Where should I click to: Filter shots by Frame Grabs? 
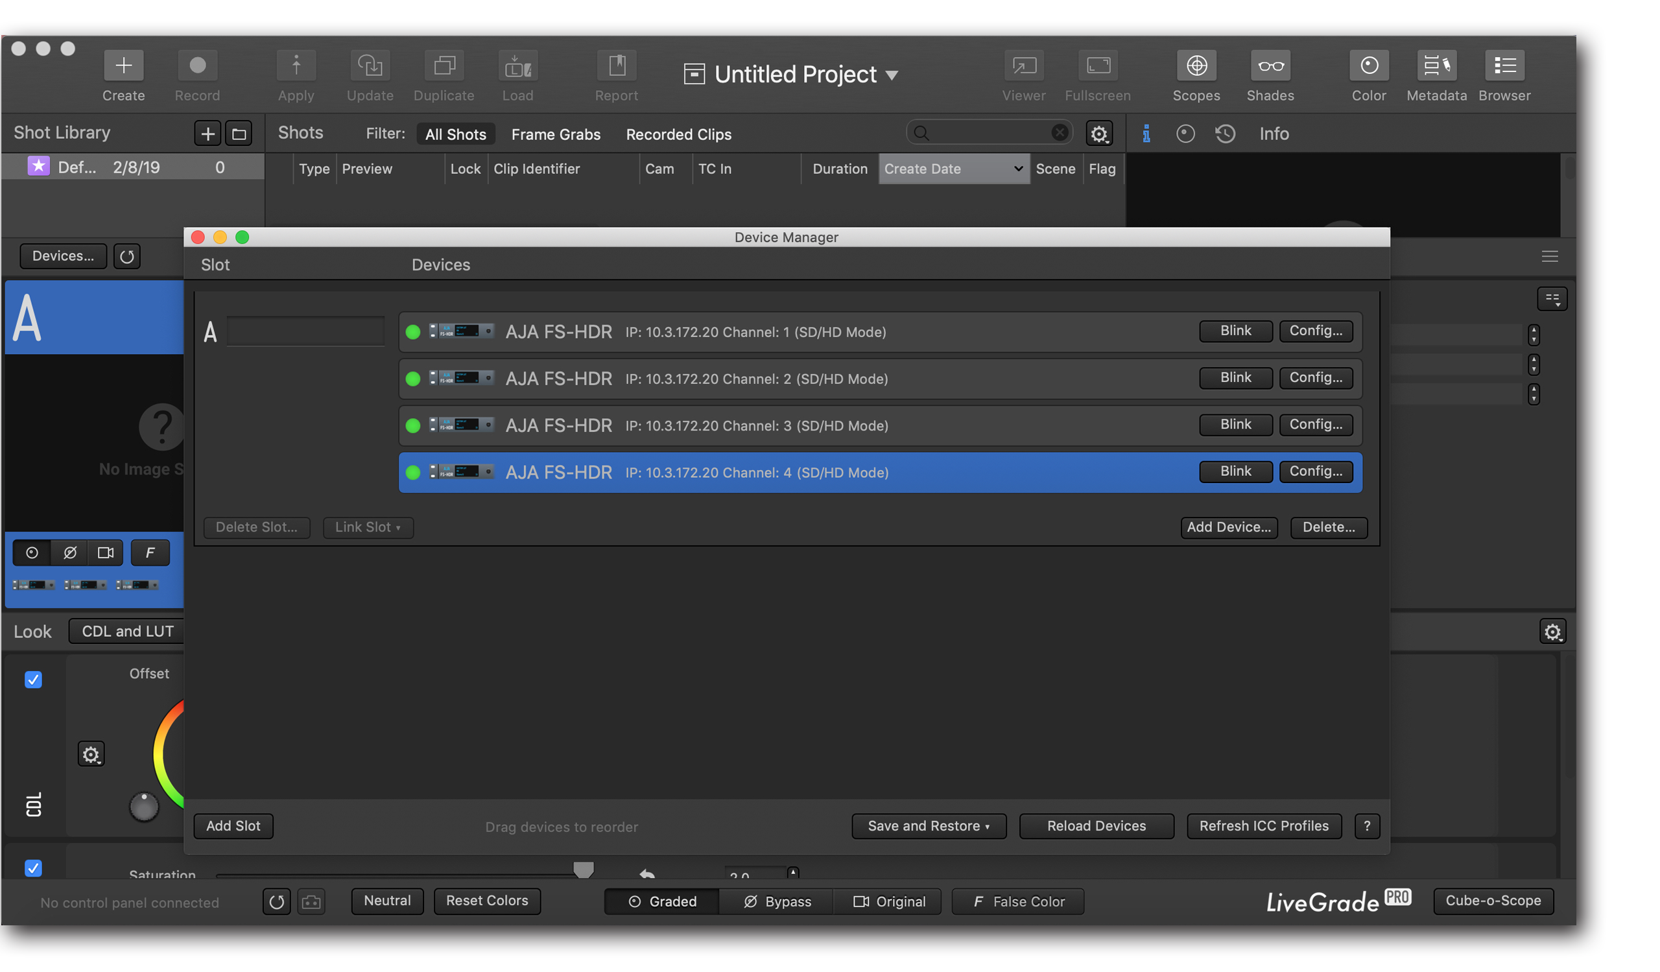[555, 134]
